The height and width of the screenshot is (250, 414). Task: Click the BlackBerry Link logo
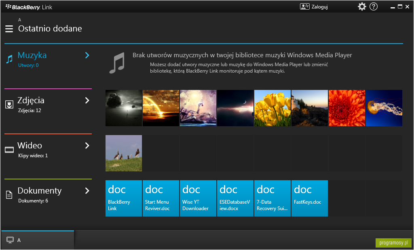coord(29,7)
